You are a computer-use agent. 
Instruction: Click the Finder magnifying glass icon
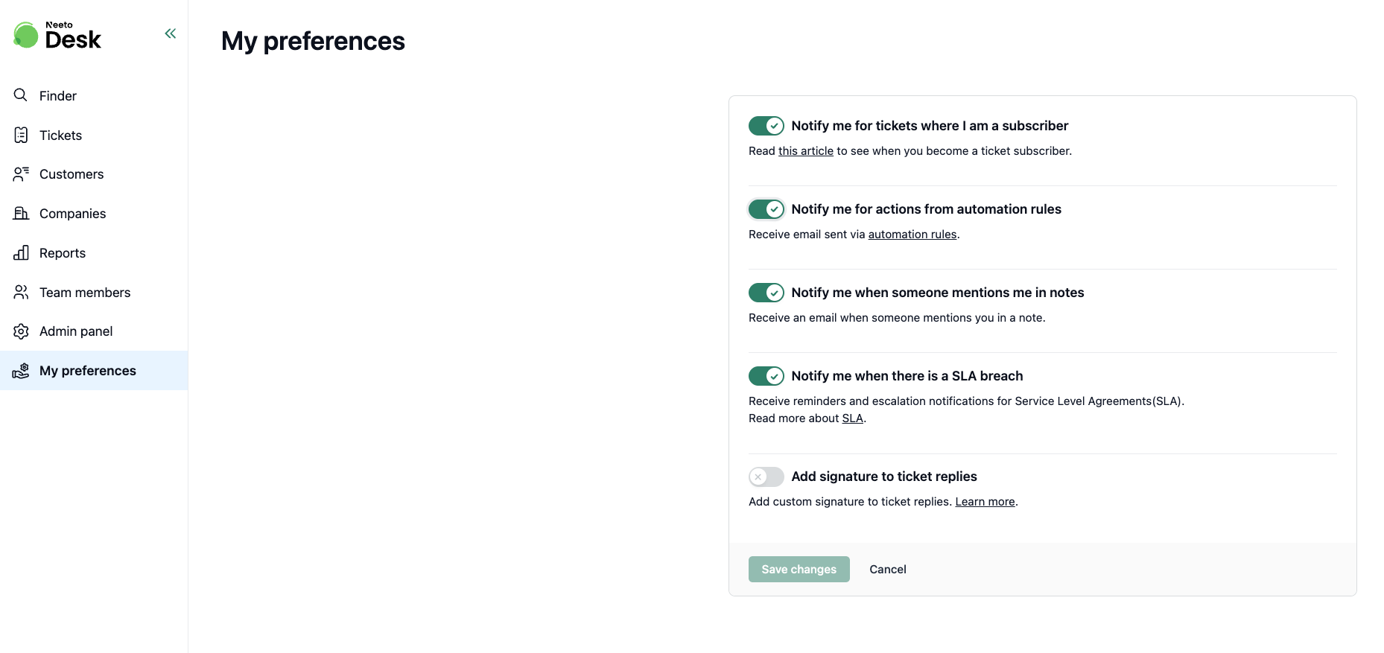point(21,95)
